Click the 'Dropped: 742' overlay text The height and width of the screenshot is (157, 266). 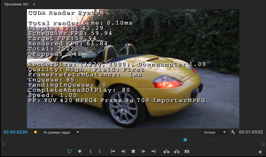(x=55, y=54)
